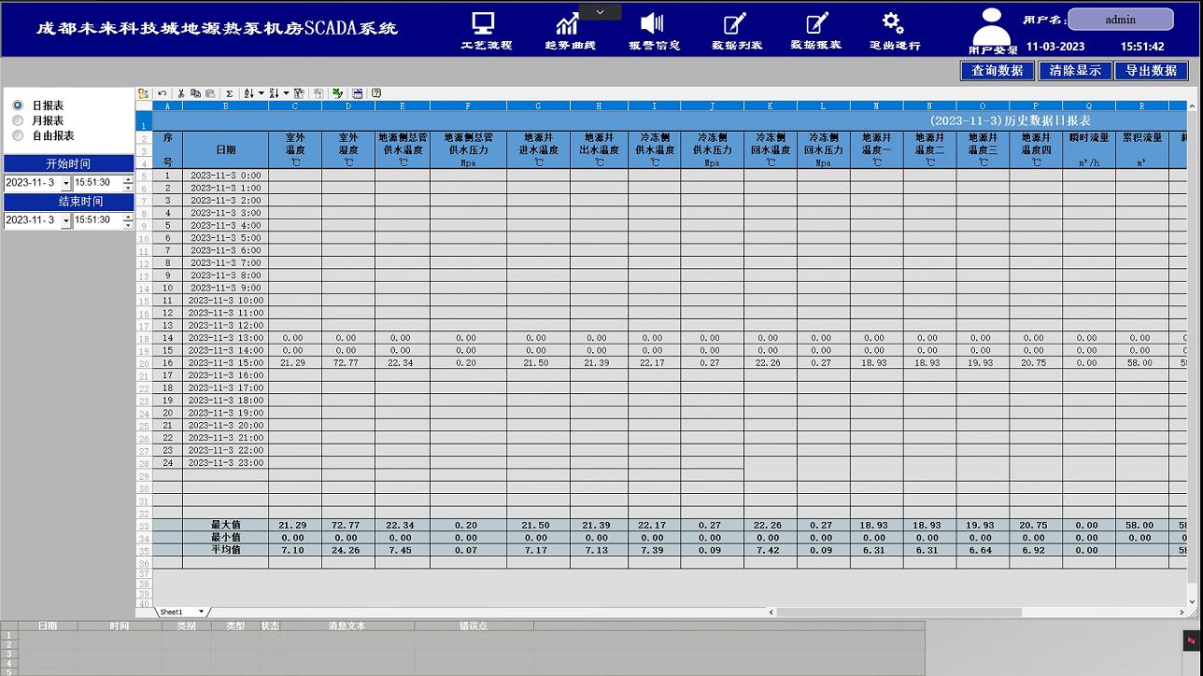Click the filter icon in spreadsheet toolbar
Image resolution: width=1203 pixels, height=676 pixels.
click(299, 93)
